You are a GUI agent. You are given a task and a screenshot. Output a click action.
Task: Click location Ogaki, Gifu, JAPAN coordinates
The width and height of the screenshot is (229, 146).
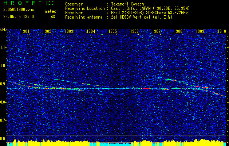(x=150, y=8)
